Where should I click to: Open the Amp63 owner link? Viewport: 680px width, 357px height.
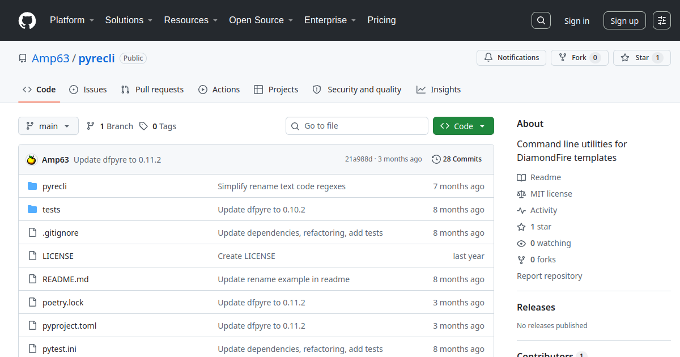[x=50, y=58]
